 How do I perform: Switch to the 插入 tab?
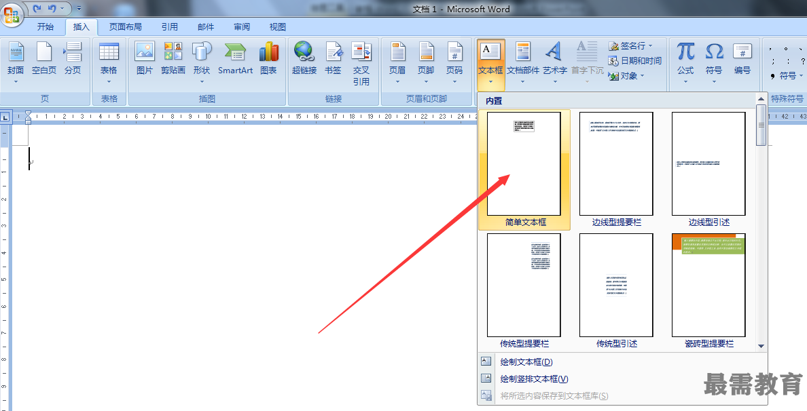click(81, 26)
